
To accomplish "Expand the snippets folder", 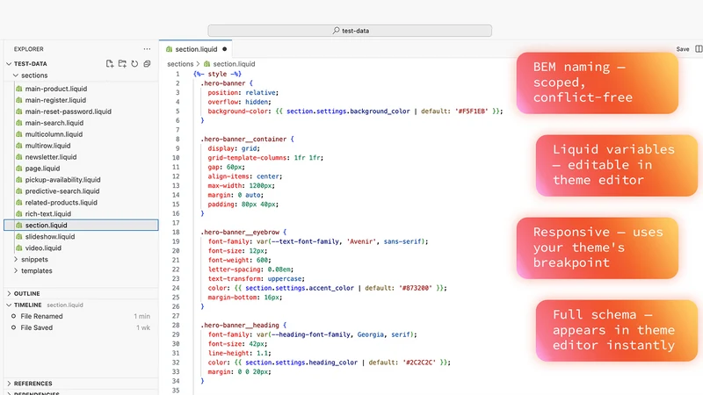I will [x=16, y=259].
